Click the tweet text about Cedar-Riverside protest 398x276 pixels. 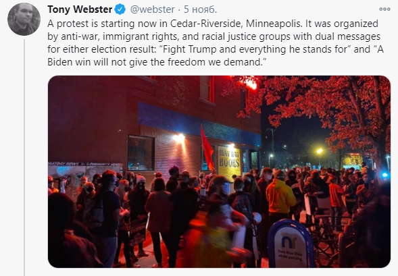click(x=216, y=43)
